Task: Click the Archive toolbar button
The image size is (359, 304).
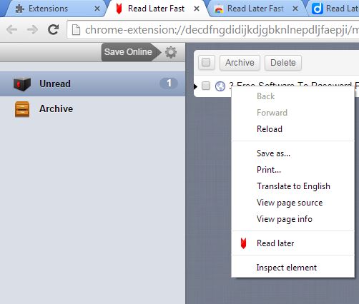Action: click(x=240, y=63)
